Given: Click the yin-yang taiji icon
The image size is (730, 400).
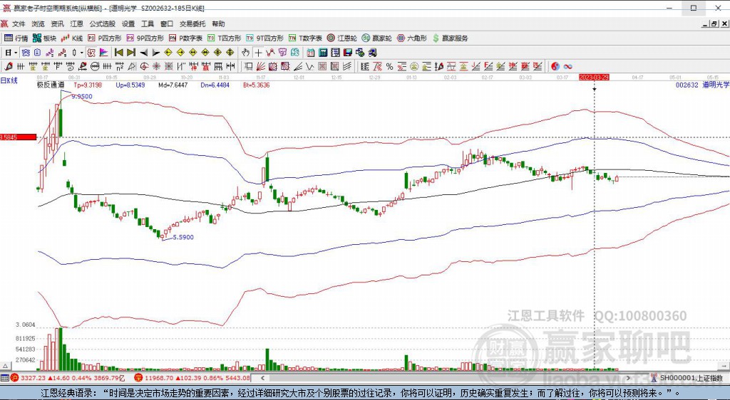Looking at the screenshot, I should (x=555, y=66).
